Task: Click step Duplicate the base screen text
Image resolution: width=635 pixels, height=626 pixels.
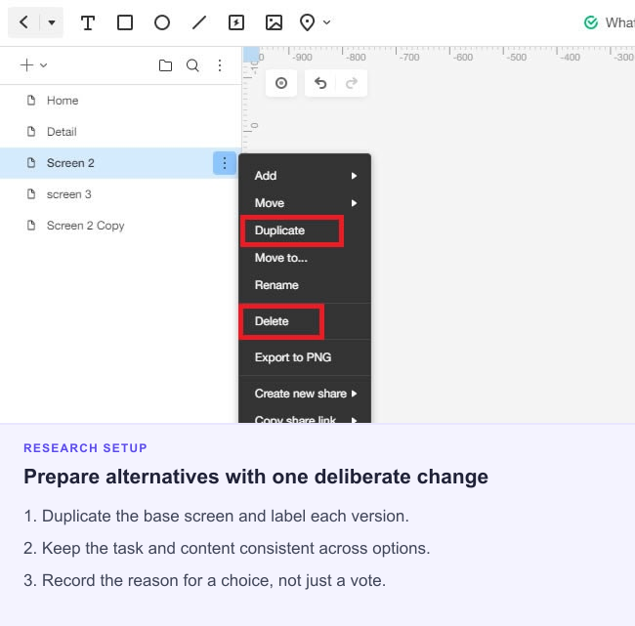Action: click(216, 517)
